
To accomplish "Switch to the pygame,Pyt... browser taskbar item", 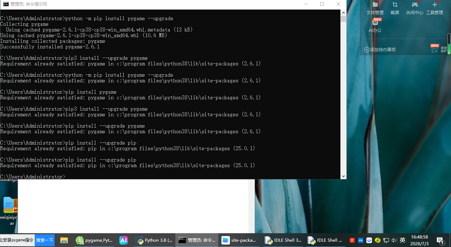I will tap(94, 240).
